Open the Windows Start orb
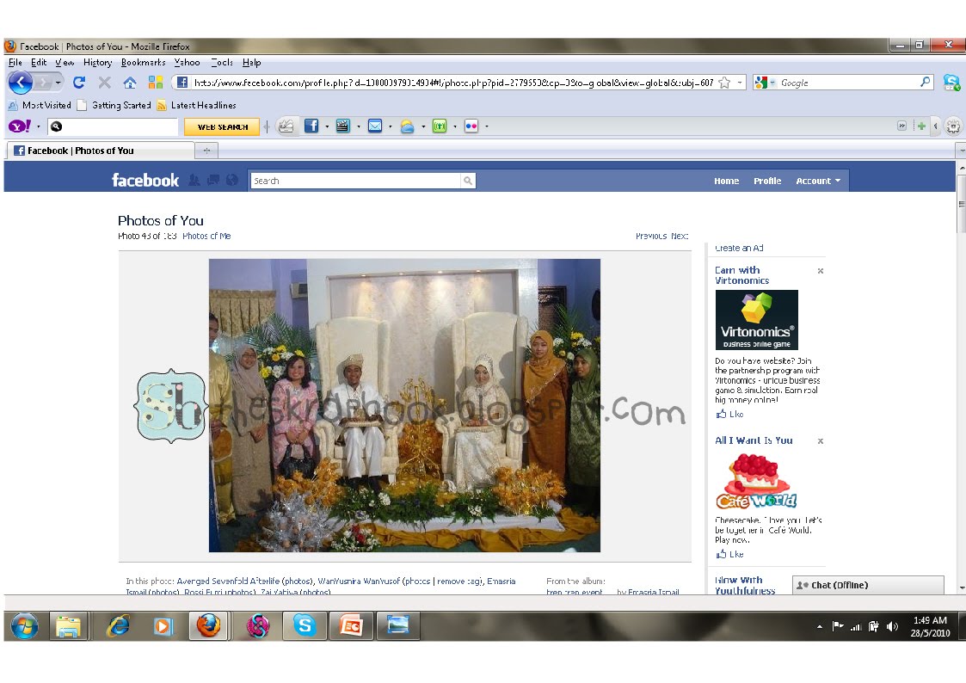This screenshot has width=966, height=683. point(24,627)
